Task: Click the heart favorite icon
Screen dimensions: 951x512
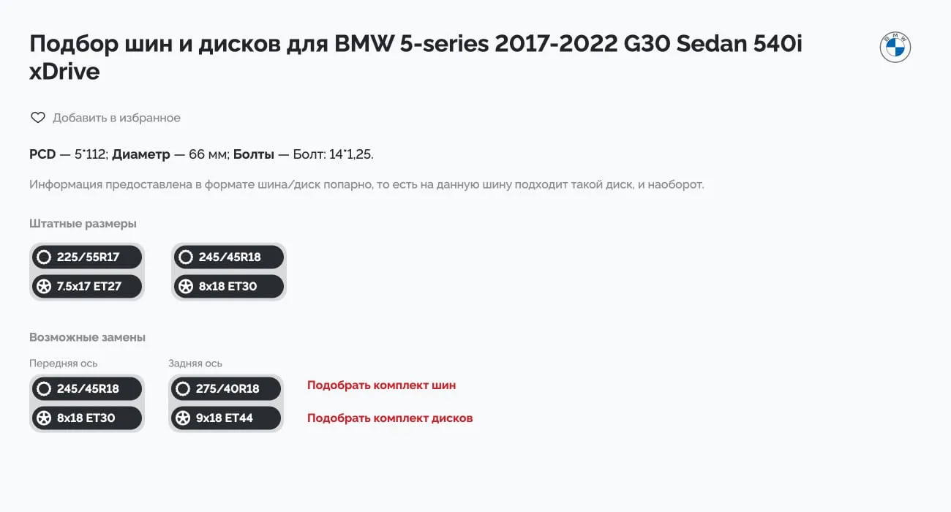Action: click(37, 118)
